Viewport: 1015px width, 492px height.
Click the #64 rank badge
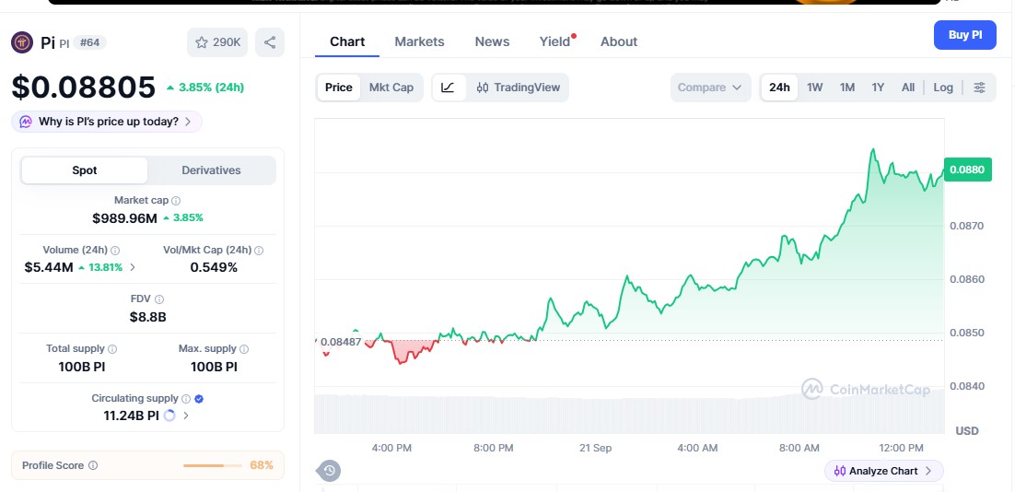click(90, 42)
